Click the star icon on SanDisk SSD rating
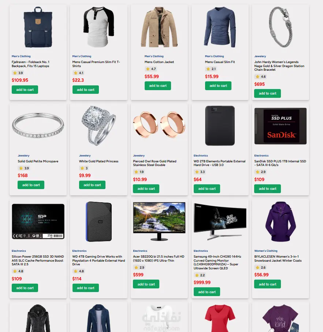The height and width of the screenshot is (332, 323). tap(257, 172)
